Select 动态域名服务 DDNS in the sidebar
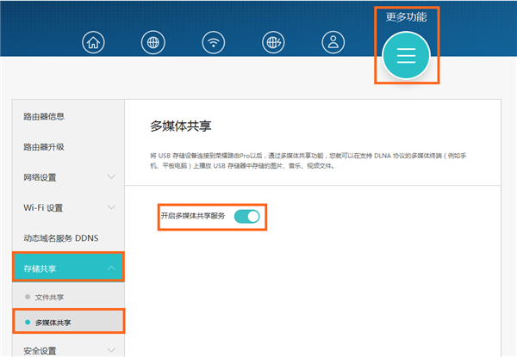Screen dimensions: 517x357 pyautogui.click(x=61, y=237)
